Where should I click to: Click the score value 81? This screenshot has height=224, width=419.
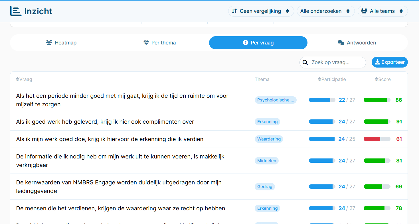pos(399,161)
